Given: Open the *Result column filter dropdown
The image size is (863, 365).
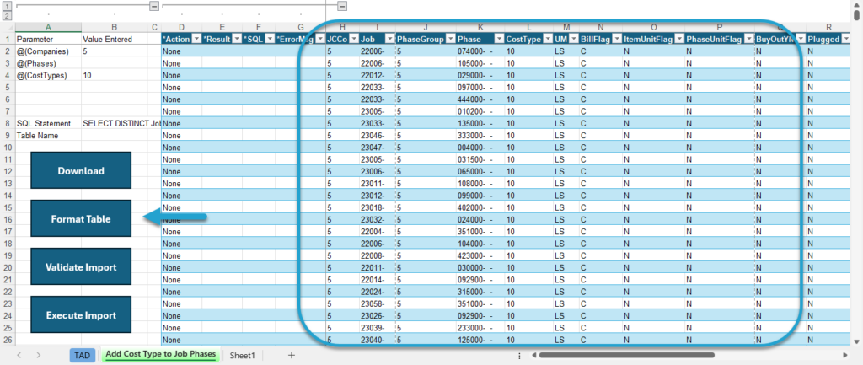Looking at the screenshot, I should [236, 39].
